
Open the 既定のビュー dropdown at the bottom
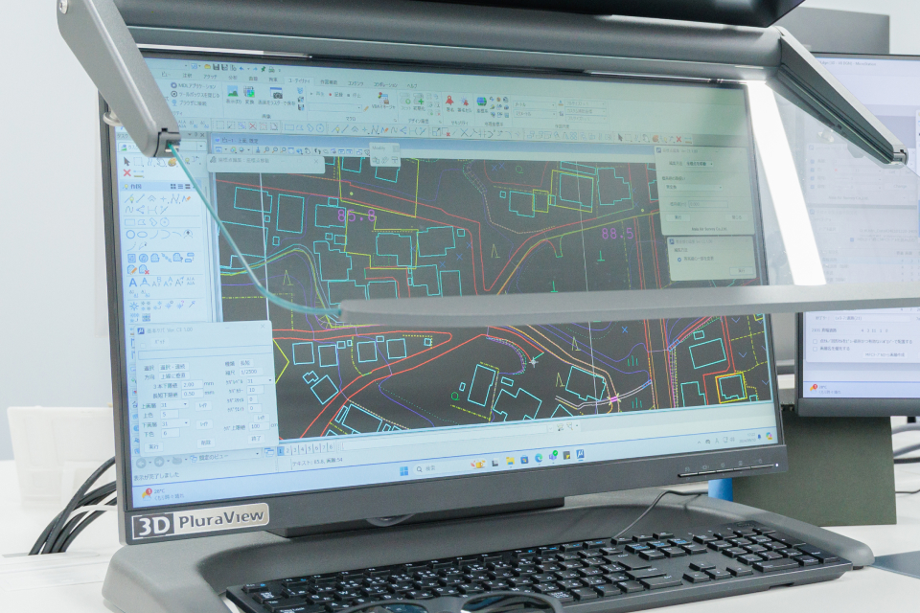coord(224,456)
